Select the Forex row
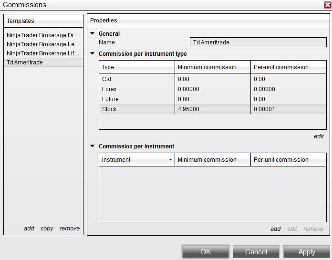332x260 pixels. coord(213,89)
